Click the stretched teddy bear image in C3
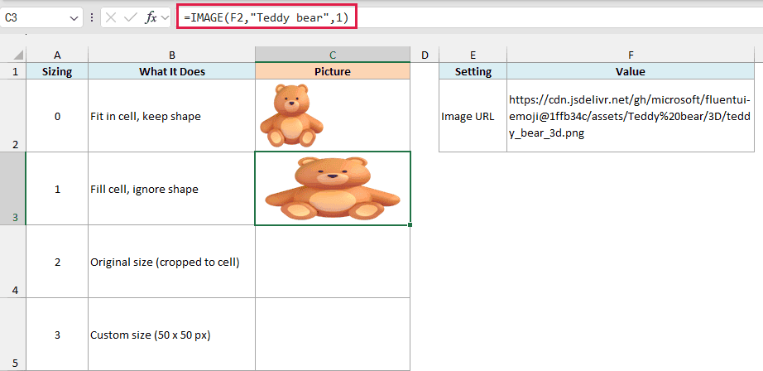The image size is (763, 371). click(333, 189)
